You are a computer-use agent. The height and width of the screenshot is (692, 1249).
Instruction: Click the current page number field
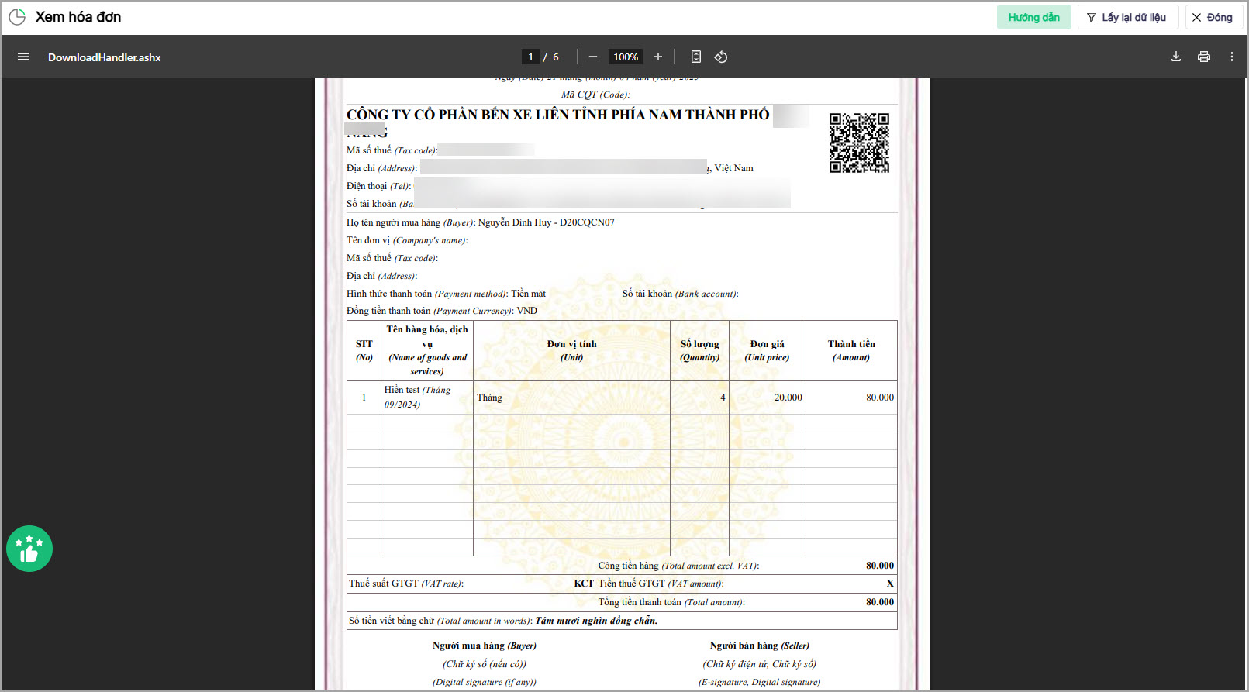(x=530, y=57)
